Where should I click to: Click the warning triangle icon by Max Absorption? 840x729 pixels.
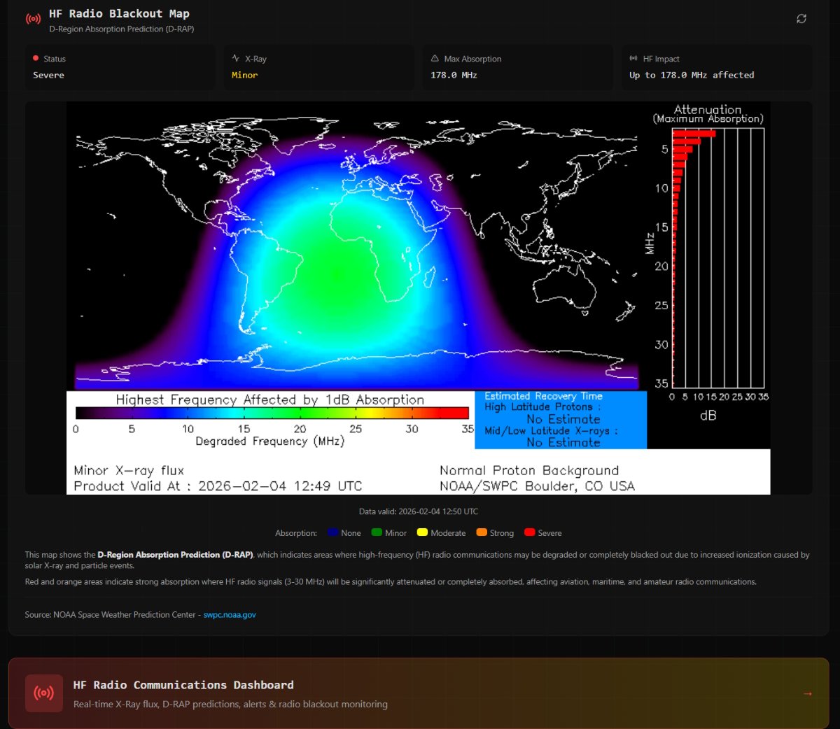435,59
